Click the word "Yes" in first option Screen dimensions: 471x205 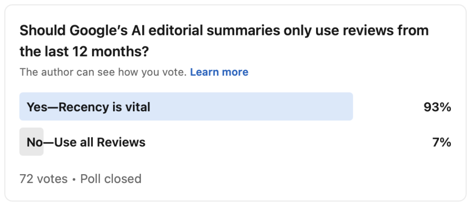(35, 107)
